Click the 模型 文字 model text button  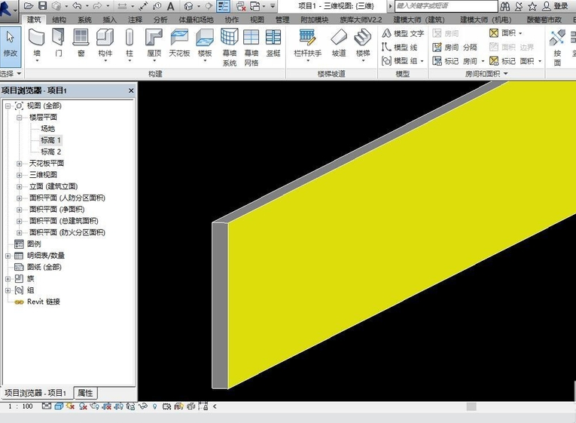coord(403,33)
